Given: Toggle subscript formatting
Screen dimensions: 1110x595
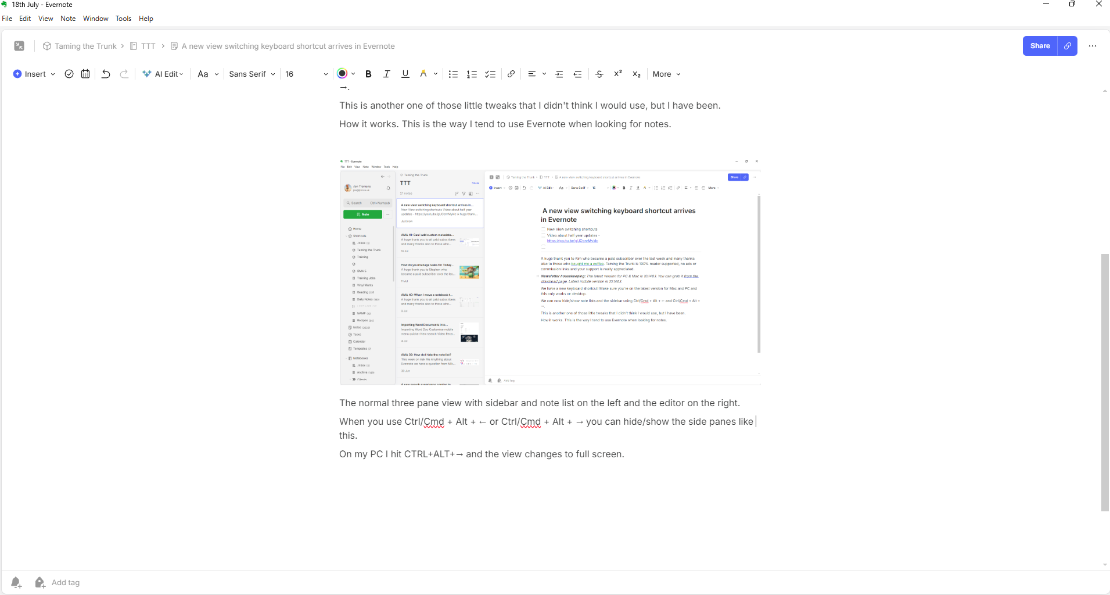Looking at the screenshot, I should [637, 74].
